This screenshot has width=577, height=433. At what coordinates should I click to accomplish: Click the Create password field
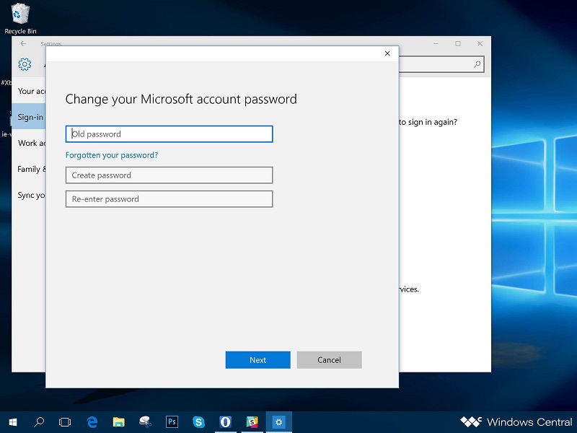(169, 175)
